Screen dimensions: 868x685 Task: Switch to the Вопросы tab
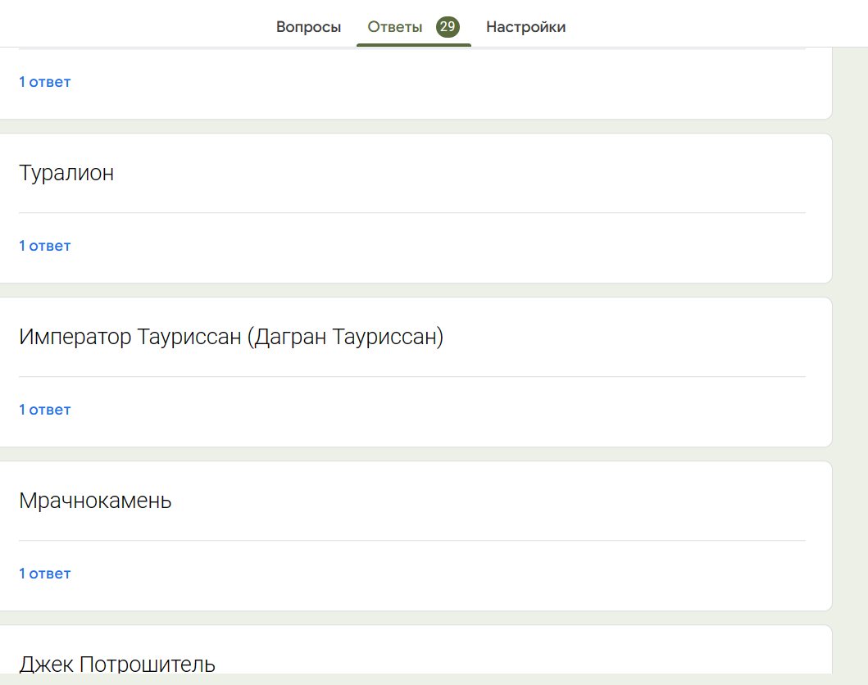308,27
